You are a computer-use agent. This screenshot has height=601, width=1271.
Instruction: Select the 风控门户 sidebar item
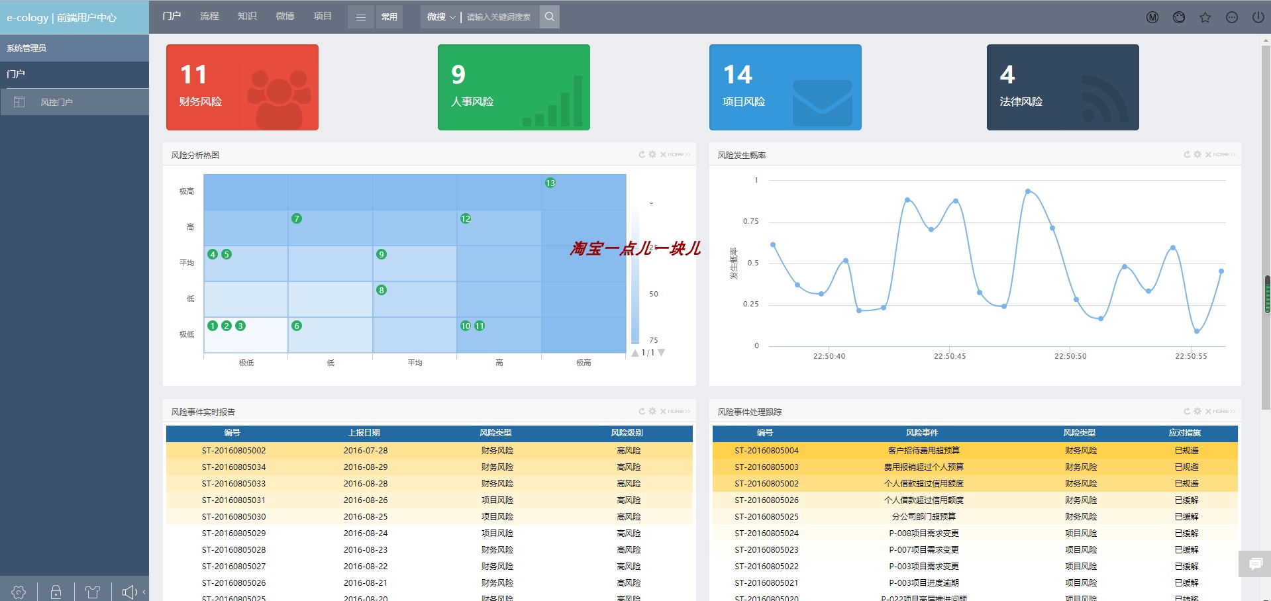click(74, 102)
